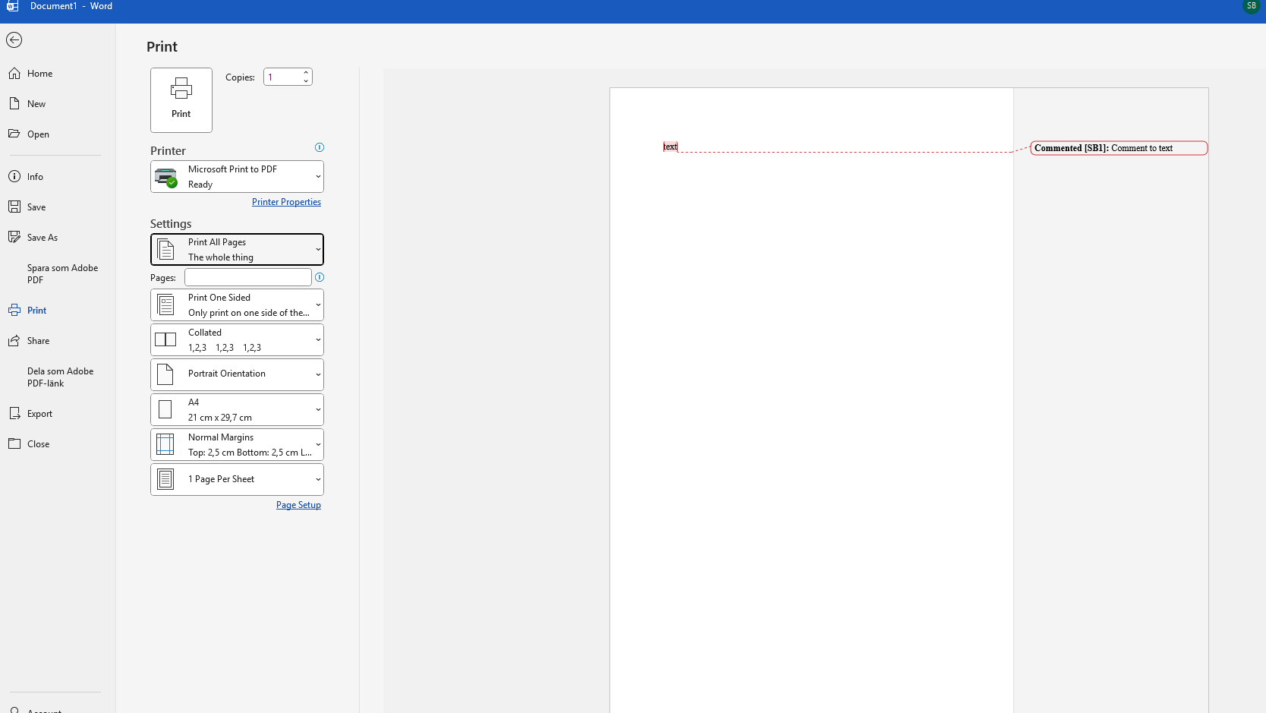Click the SB account avatar
The height and width of the screenshot is (713, 1266).
(x=1252, y=6)
